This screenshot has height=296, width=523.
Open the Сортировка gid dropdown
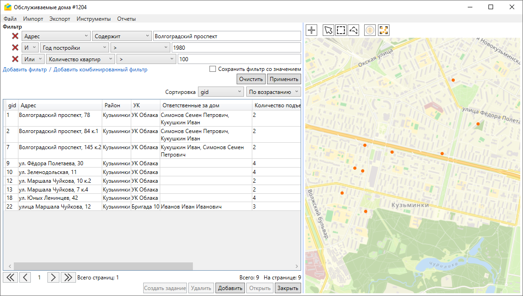click(x=221, y=92)
